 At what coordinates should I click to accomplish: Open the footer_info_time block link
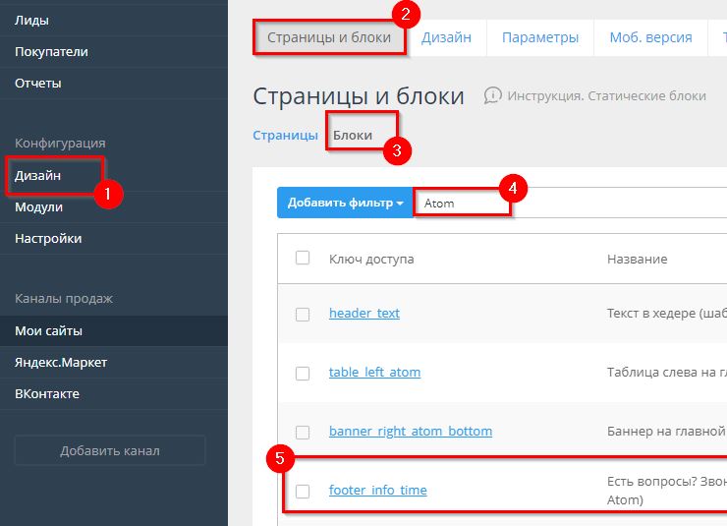[x=377, y=490]
